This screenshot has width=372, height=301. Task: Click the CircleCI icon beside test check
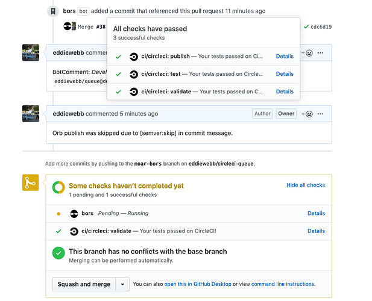click(x=134, y=74)
